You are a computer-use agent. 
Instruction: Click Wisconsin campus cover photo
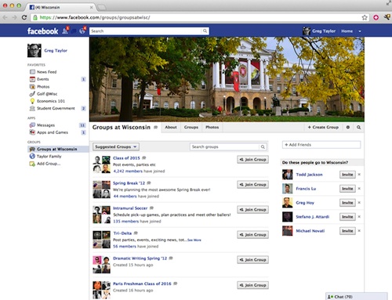[227, 79]
